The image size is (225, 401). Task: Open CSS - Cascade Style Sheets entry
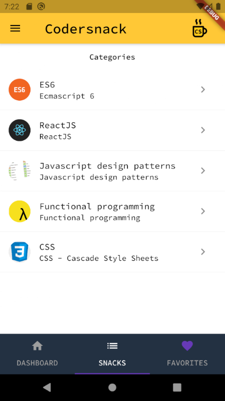99,258
